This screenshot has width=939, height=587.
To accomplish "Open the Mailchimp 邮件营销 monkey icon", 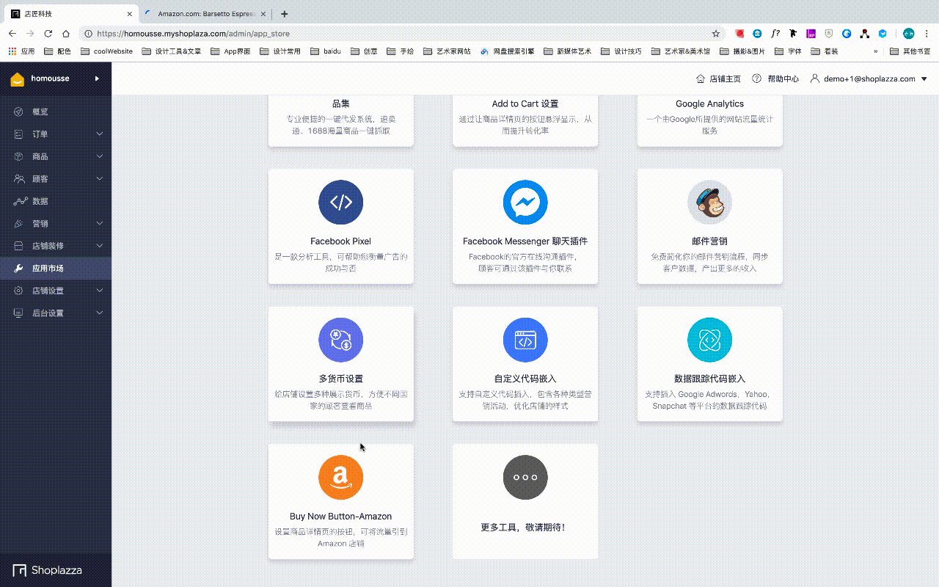I will (709, 203).
